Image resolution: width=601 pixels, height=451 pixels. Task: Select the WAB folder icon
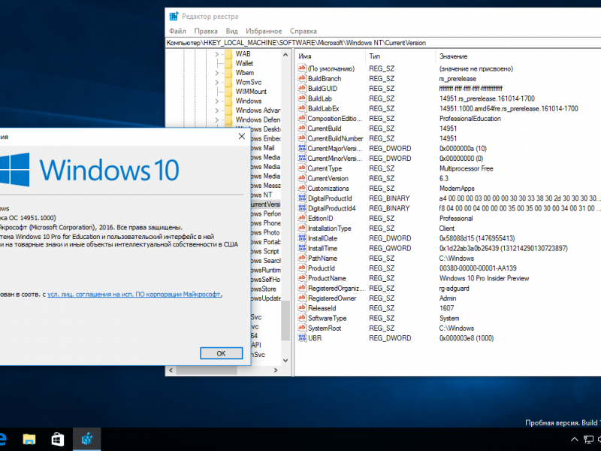pos(228,54)
